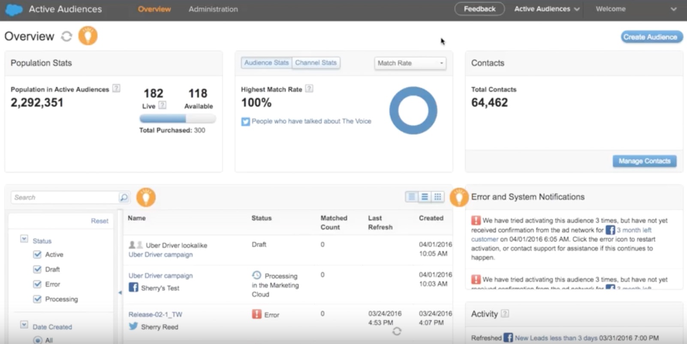
Task: Click the magnifier search icon in audience search
Action: (x=124, y=197)
